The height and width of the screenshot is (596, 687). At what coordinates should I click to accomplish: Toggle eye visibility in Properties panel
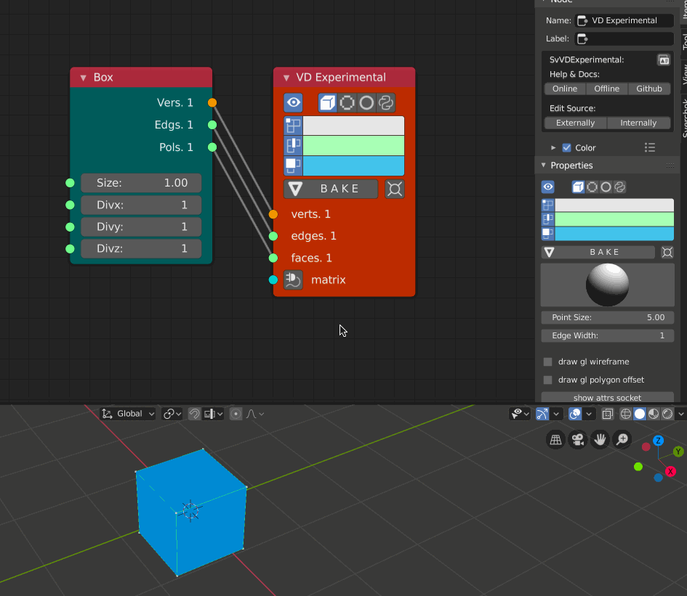click(x=548, y=187)
